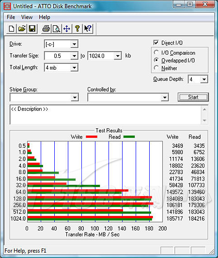Expand the Controlled by dropdown
The width and height of the screenshot is (218, 258).
[x=165, y=97]
